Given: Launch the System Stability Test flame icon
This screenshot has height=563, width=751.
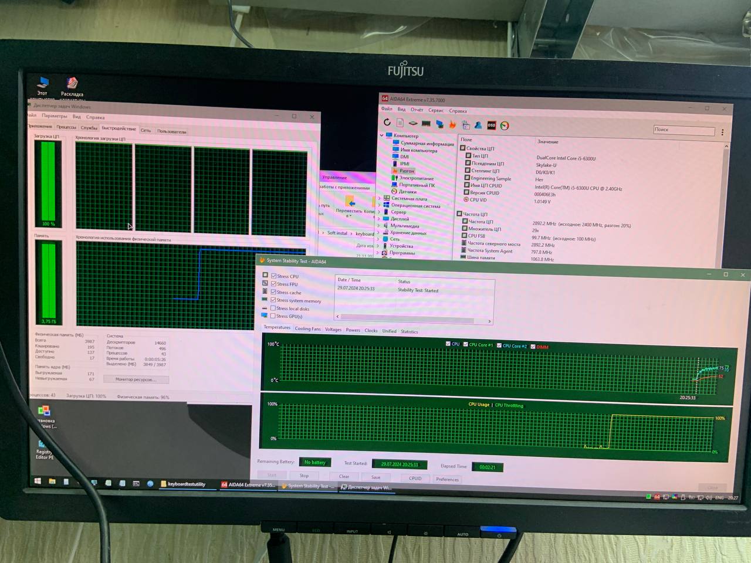Looking at the screenshot, I should 452,124.
